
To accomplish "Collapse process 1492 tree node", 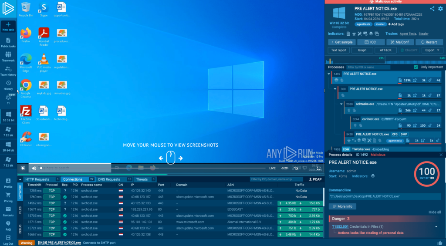I will point(330,74).
